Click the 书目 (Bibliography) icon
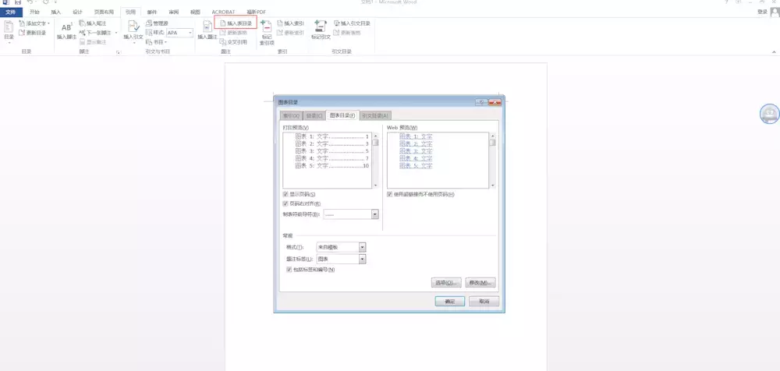780x371 pixels. coord(149,42)
